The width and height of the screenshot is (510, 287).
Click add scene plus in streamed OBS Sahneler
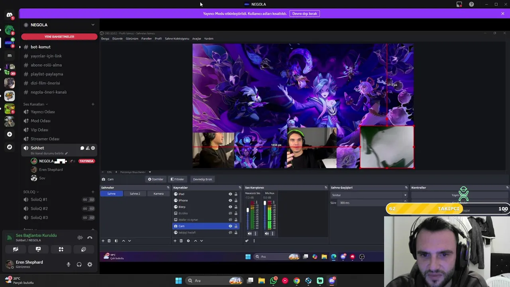[x=103, y=241]
